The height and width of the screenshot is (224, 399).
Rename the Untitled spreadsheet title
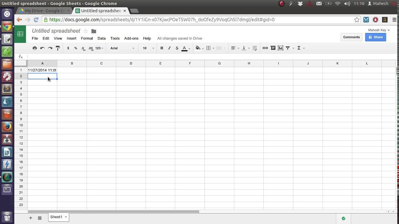[x=56, y=31]
